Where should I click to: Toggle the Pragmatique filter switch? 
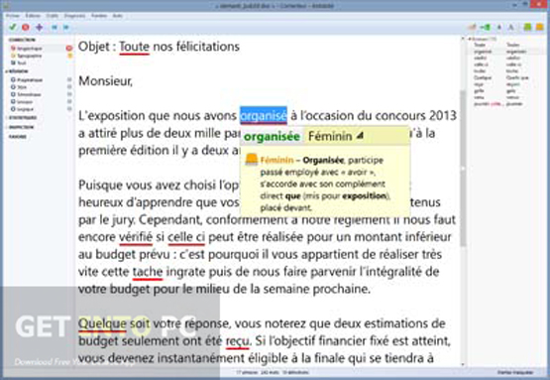pyautogui.click(x=69, y=79)
